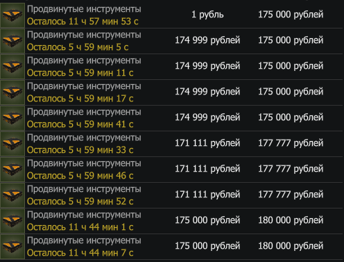
Task: Click toolbox icon for 11 ч 44 мин 1 с
Action: [12, 221]
